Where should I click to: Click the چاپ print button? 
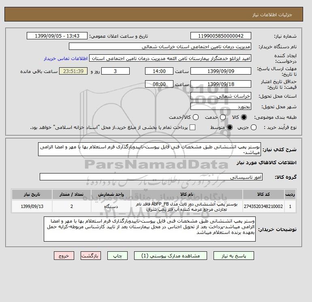[118, 256]
